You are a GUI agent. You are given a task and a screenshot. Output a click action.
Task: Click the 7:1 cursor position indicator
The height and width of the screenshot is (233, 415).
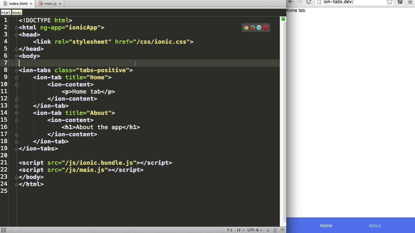[230, 230]
